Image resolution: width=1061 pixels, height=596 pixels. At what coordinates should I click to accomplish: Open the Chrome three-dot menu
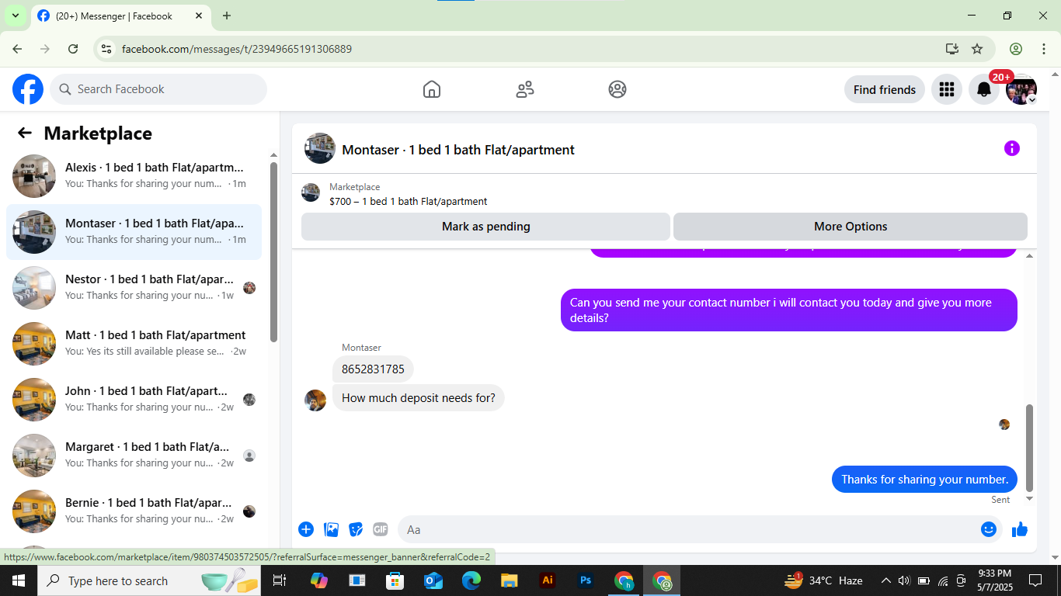(1043, 49)
